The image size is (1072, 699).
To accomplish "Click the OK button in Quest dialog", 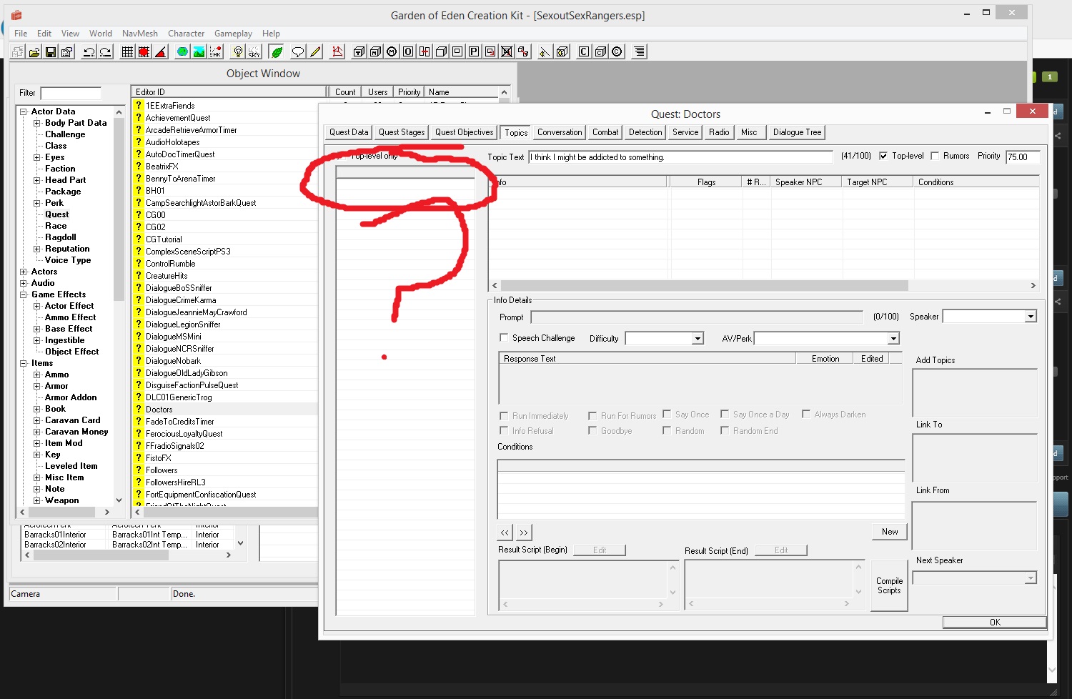I will tap(994, 623).
